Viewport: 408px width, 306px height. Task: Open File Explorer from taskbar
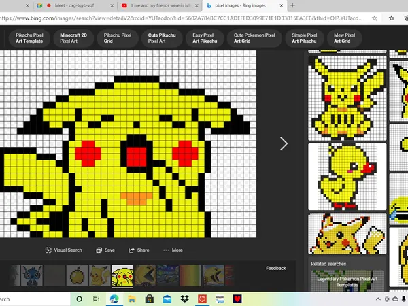pos(132,299)
